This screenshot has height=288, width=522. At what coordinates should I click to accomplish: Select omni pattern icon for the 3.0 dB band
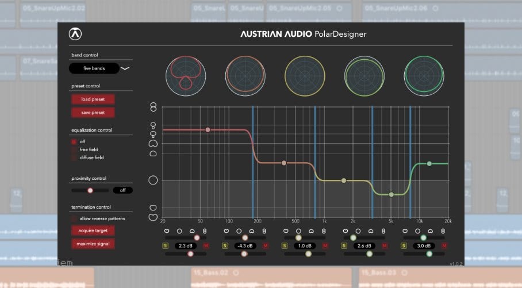[418, 231]
